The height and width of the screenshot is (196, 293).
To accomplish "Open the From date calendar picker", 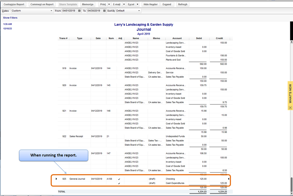I will 79,11.
